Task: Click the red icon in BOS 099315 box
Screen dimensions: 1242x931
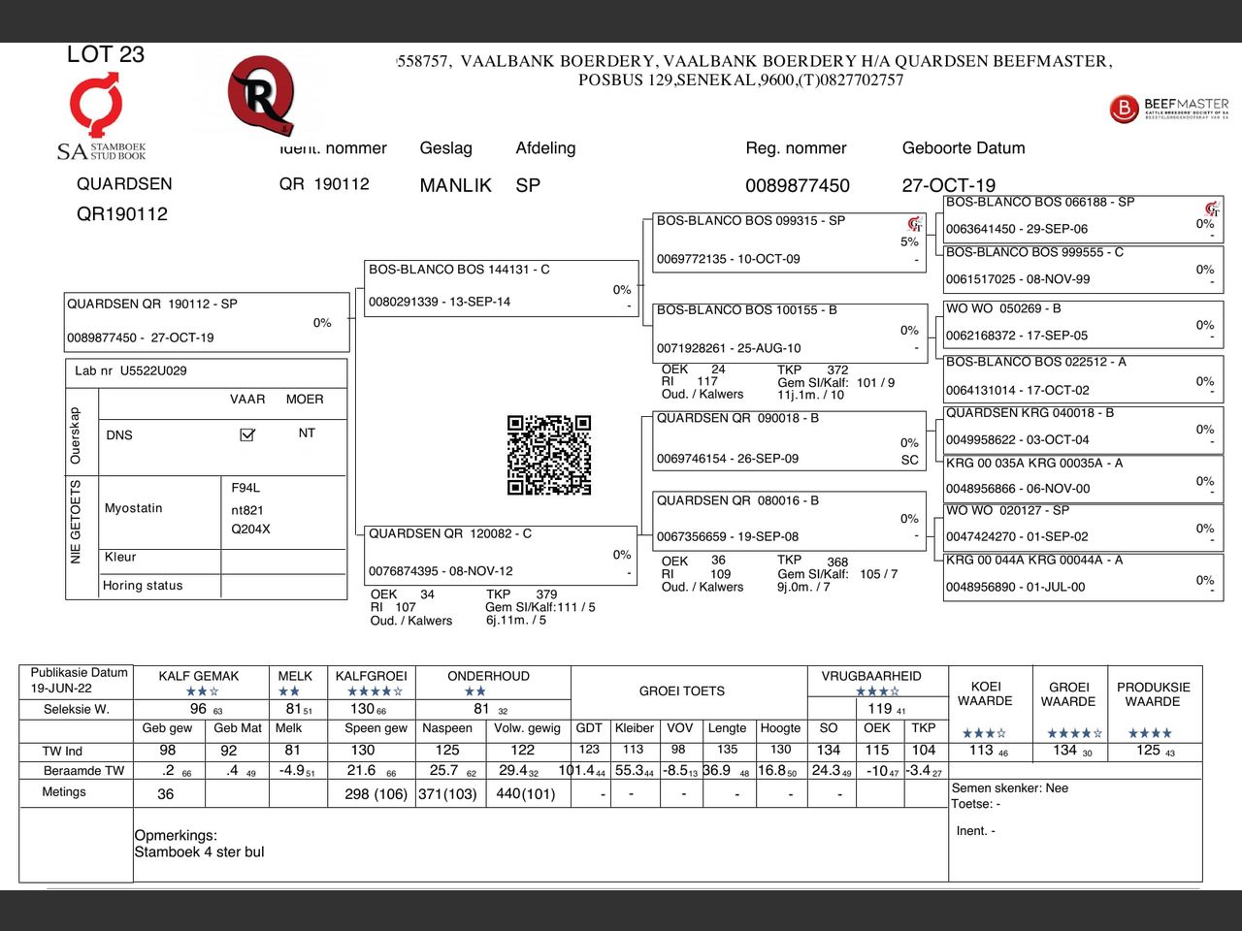Action: pyautogui.click(x=913, y=224)
